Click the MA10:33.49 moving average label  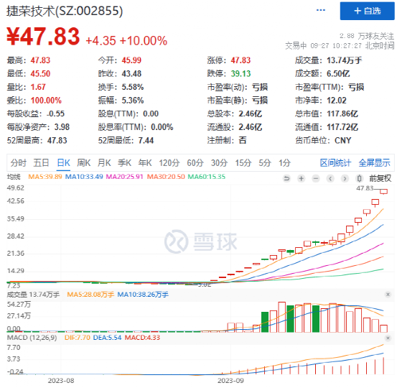click(84, 177)
